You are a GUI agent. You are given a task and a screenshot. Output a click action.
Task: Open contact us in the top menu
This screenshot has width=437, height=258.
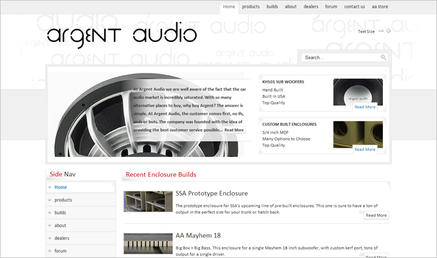355,6
